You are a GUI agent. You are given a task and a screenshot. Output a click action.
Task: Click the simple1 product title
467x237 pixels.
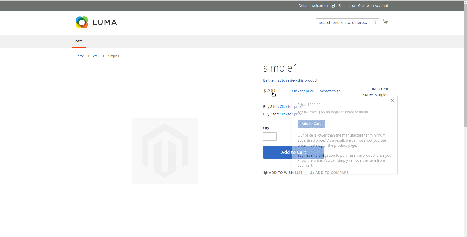pyautogui.click(x=280, y=68)
